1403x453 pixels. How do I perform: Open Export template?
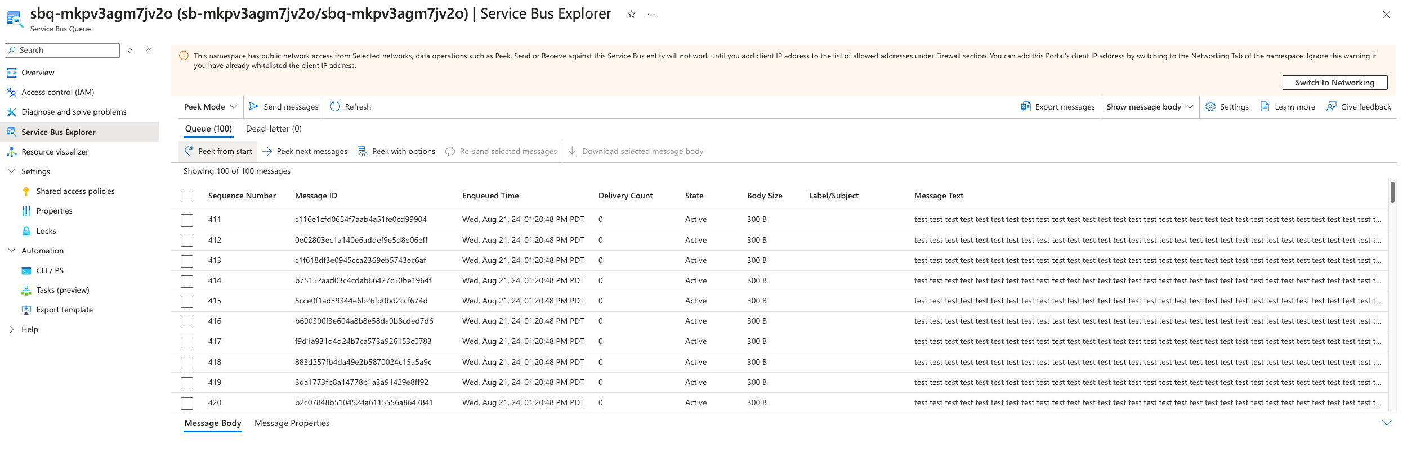click(64, 310)
